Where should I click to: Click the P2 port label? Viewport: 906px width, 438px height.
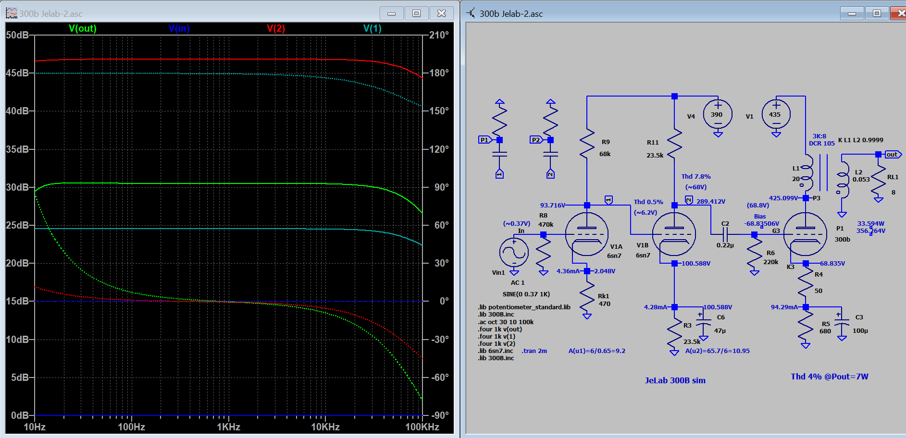pos(536,140)
